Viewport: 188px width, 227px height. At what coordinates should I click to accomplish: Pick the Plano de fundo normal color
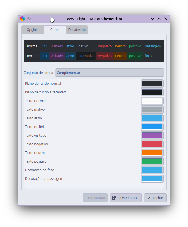(152, 84)
